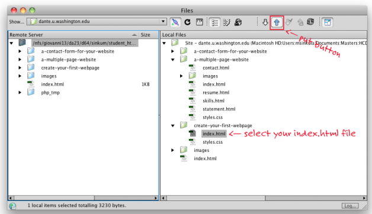The height and width of the screenshot is (214, 372).
Task: Select index.html under local a-multiple-page-website
Action: 214,85
